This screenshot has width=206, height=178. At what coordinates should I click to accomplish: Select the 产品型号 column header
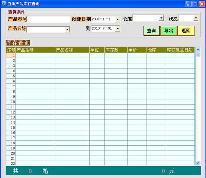35,50
